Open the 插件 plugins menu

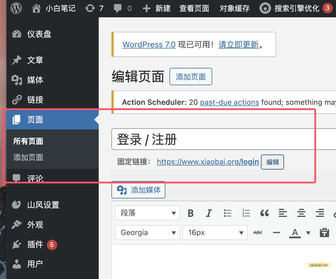coord(35,244)
